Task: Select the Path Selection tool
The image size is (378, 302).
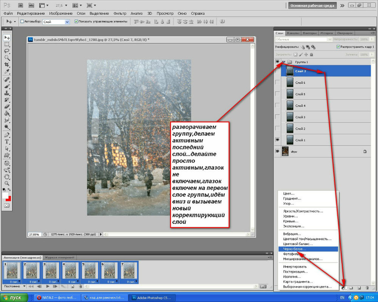Action: pos(6,148)
